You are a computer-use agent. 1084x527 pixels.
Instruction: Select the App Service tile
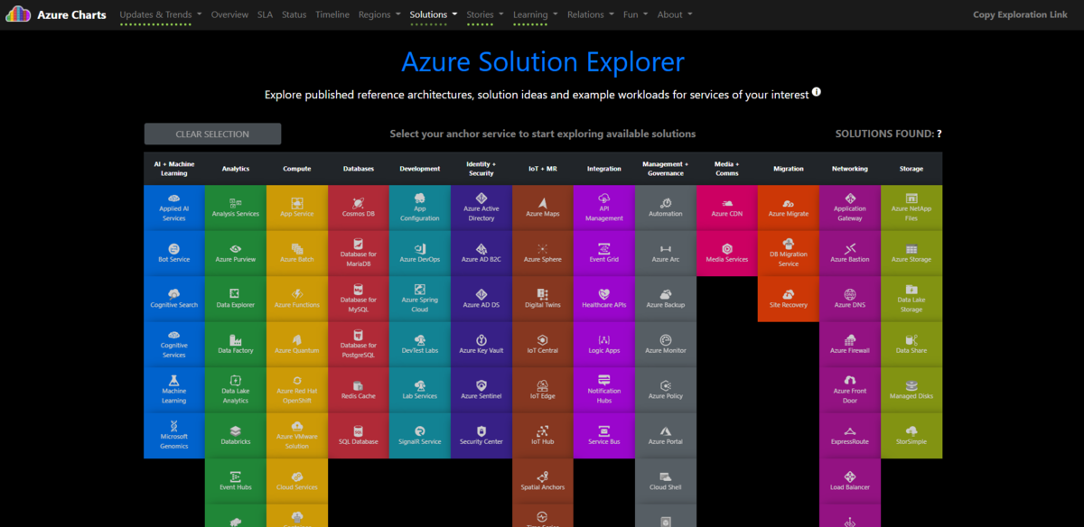297,208
